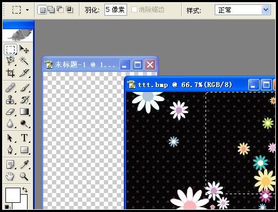Viewport: 278px width, 212px height.
Task: Select the Dodge tool
Action: coord(24,124)
